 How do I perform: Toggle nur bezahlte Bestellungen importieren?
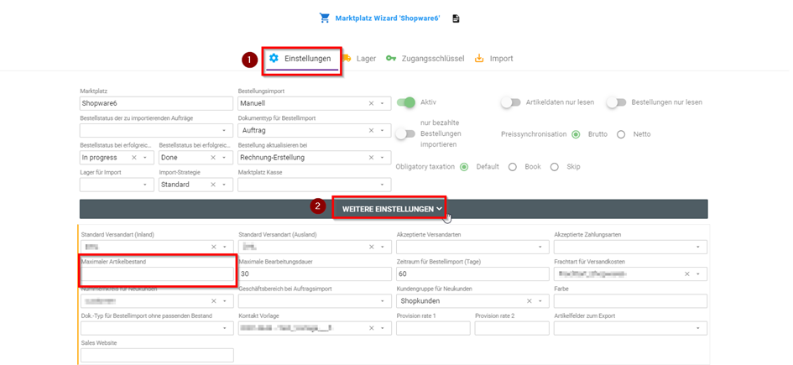pyautogui.click(x=405, y=134)
